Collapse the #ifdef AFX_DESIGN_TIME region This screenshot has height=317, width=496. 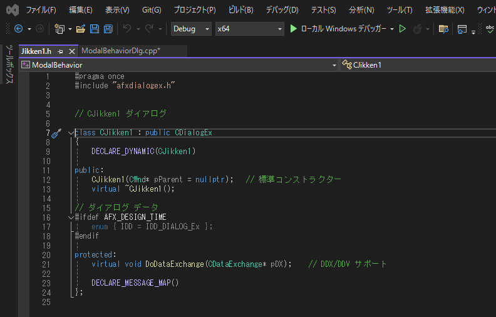point(70,217)
